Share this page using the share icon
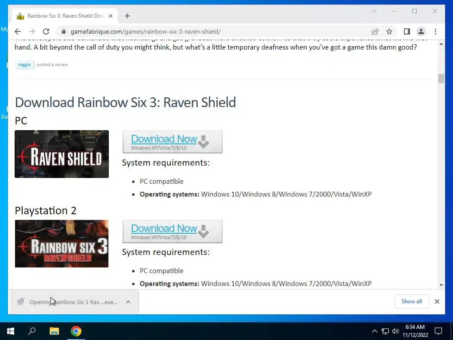The height and width of the screenshot is (340, 453). (x=375, y=31)
